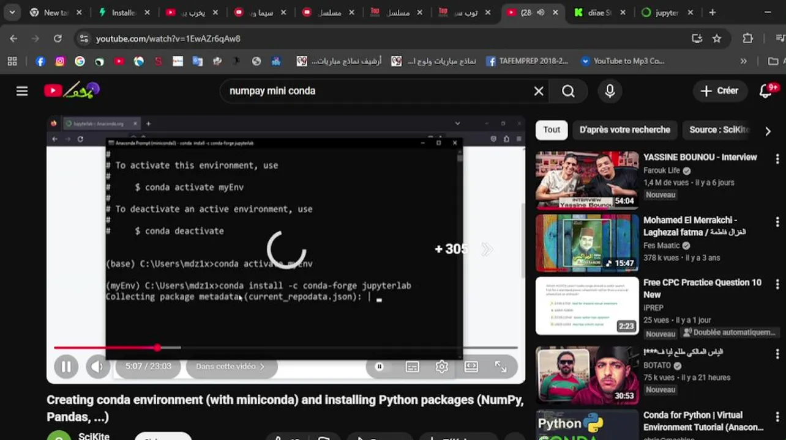Select the 'D'après votre recherche' chip
This screenshot has width=786, height=440.
click(x=625, y=130)
